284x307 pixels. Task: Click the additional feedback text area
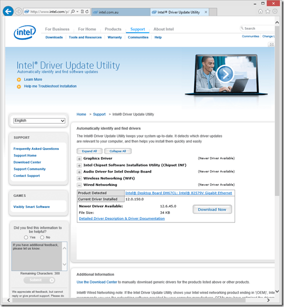pos(37,256)
